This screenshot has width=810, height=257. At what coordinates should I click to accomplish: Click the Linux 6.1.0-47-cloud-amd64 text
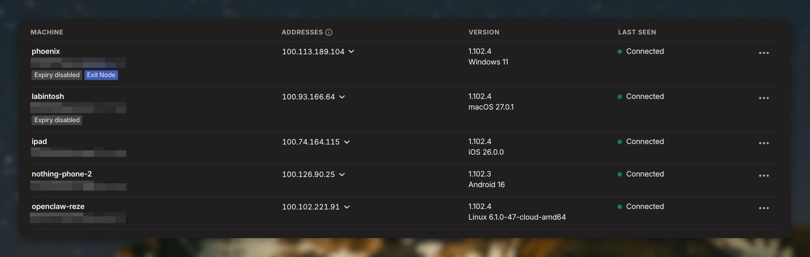coord(517,217)
